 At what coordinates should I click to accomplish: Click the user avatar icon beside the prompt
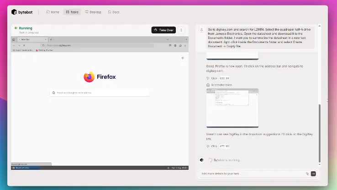pos(201,30)
